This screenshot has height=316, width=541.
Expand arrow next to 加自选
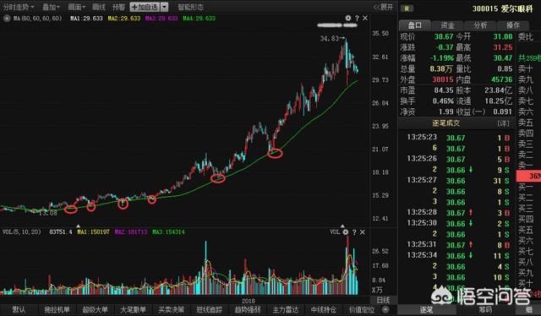[x=165, y=7]
